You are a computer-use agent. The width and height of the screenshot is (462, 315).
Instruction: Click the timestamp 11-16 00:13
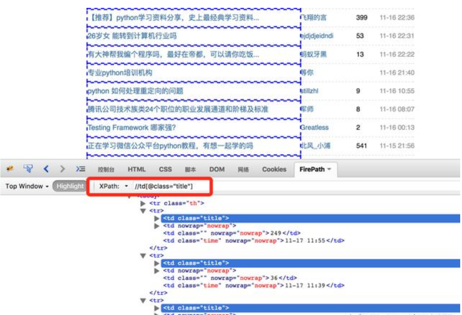[397, 127]
